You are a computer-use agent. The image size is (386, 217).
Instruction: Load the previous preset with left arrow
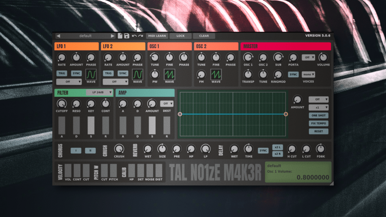[x=58, y=36]
